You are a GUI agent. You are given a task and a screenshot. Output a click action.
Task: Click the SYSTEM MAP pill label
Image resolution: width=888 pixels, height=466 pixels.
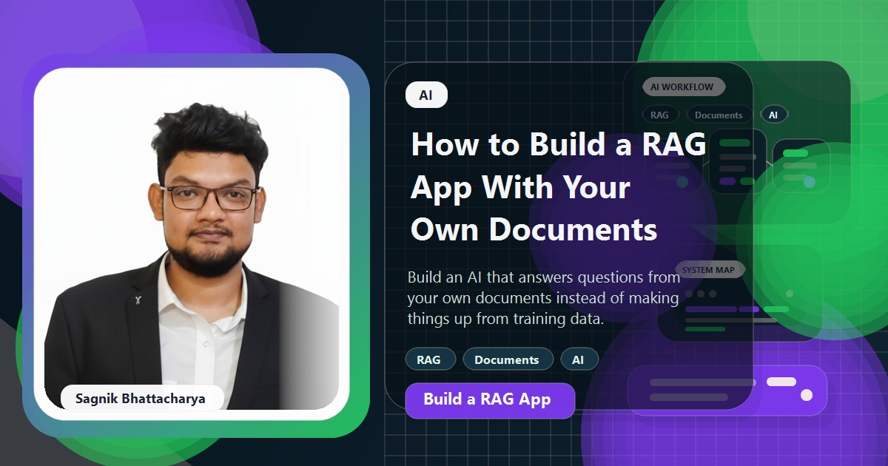coord(709,269)
